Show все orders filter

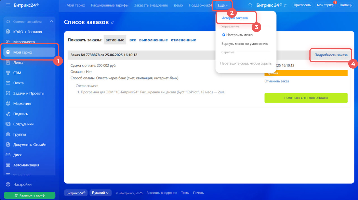tap(133, 40)
